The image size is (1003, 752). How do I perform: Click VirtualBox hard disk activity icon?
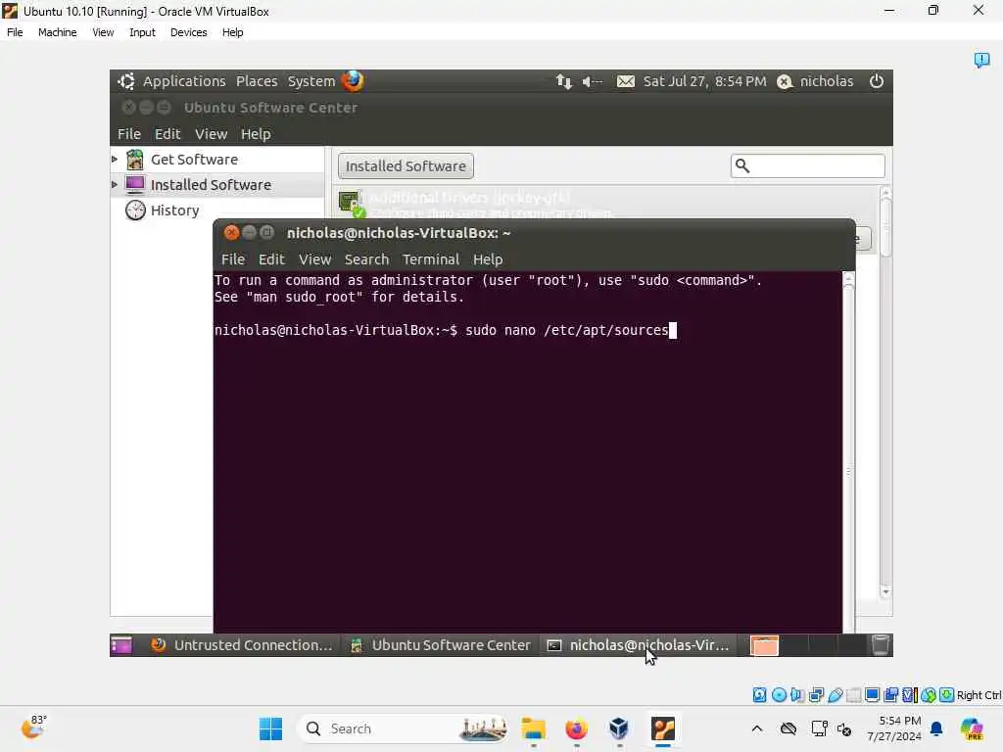click(759, 695)
